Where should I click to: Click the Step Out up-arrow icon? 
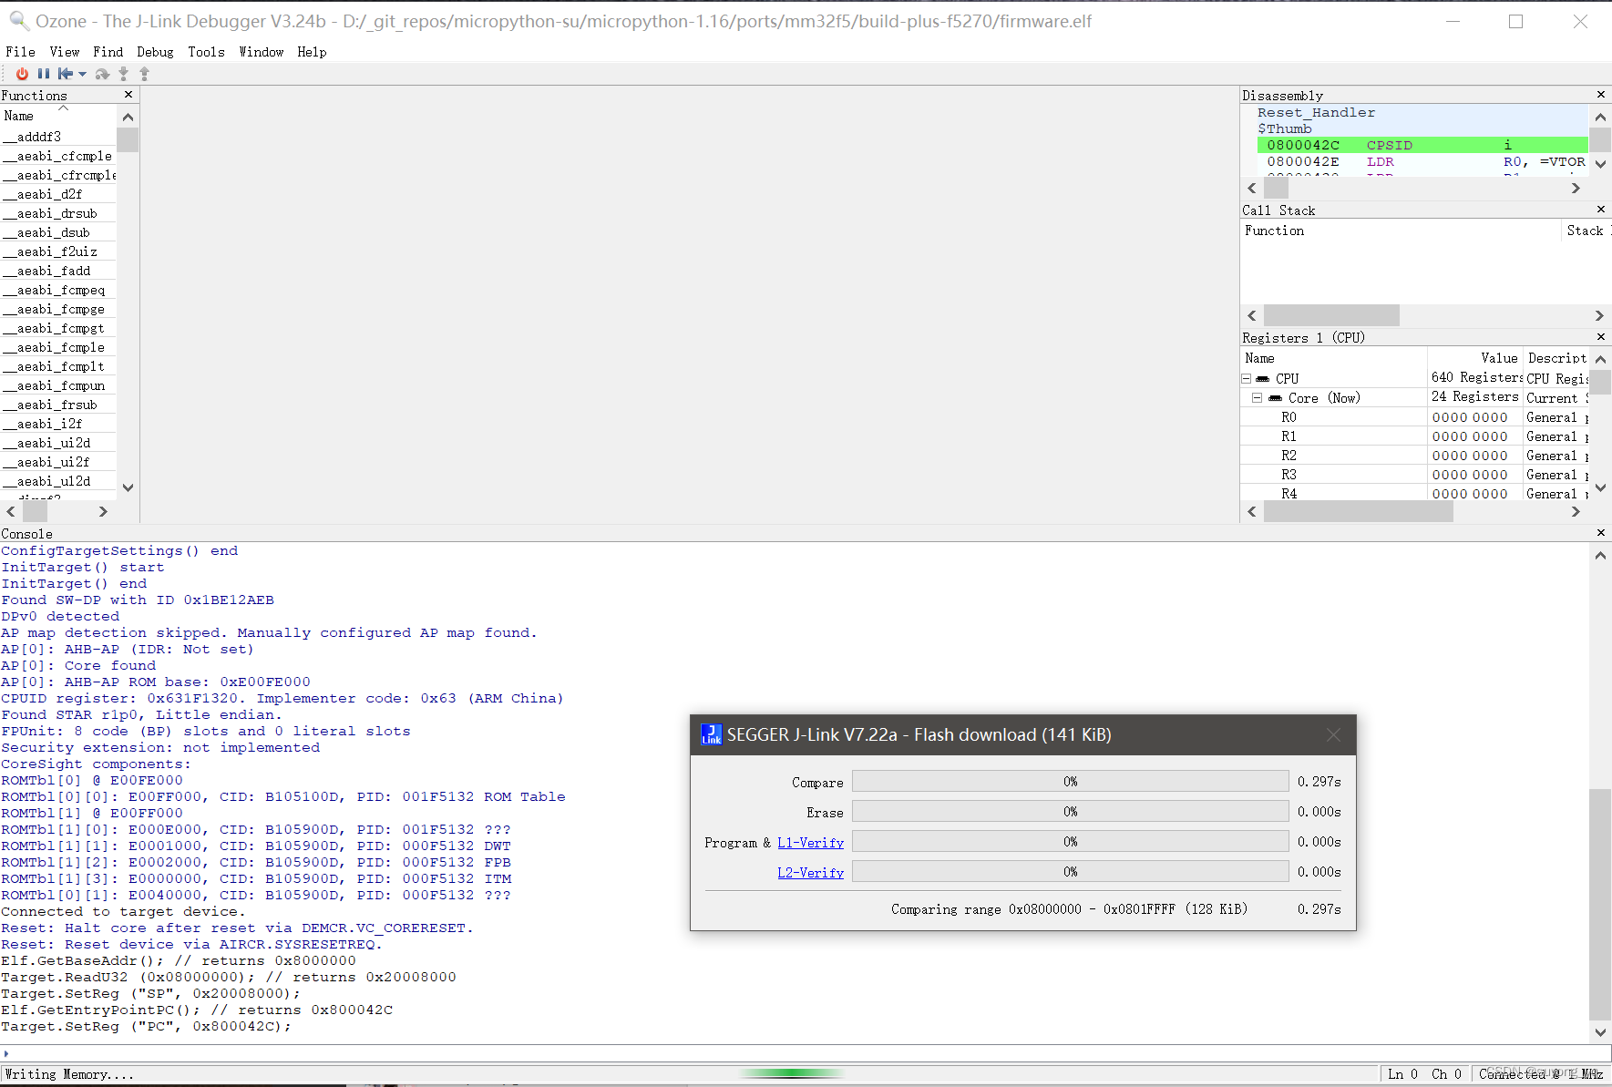(144, 74)
